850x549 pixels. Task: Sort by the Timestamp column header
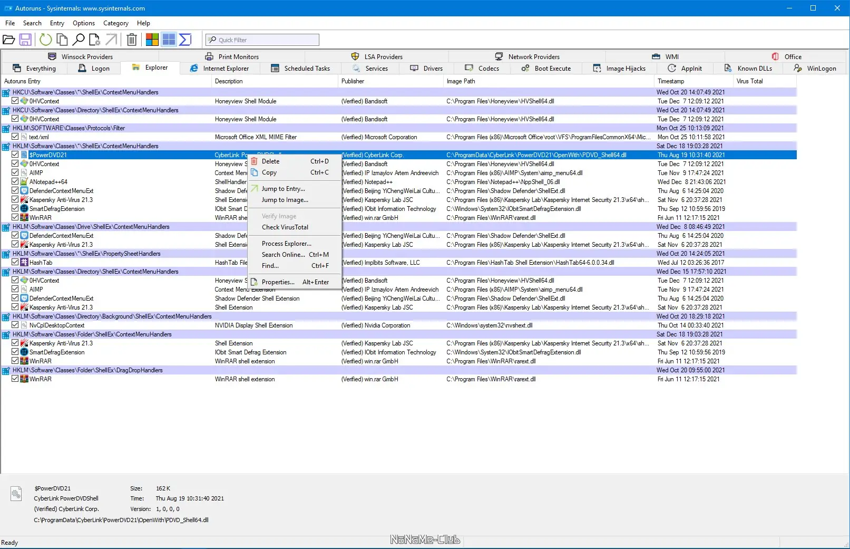(693, 81)
